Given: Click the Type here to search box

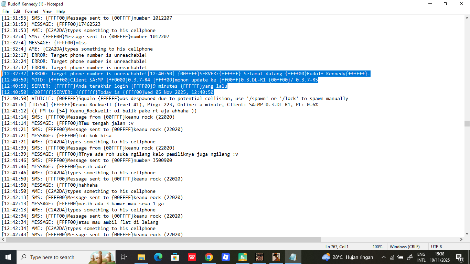Looking at the screenshot, I should pos(66,257).
